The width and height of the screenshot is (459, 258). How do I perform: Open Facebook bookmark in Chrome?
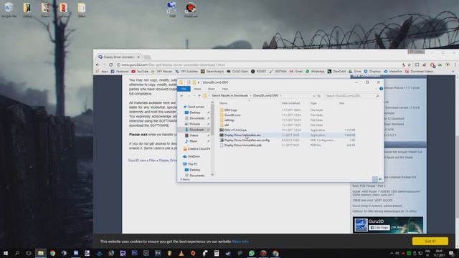[120, 72]
